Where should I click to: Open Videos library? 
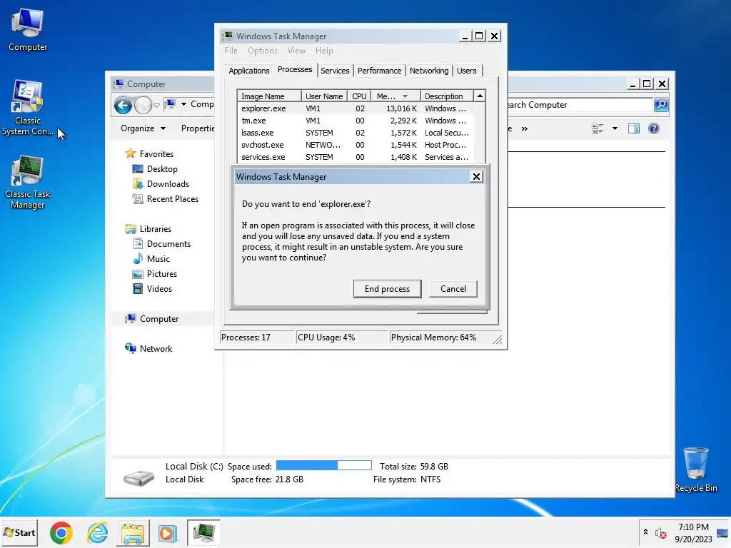(x=159, y=288)
